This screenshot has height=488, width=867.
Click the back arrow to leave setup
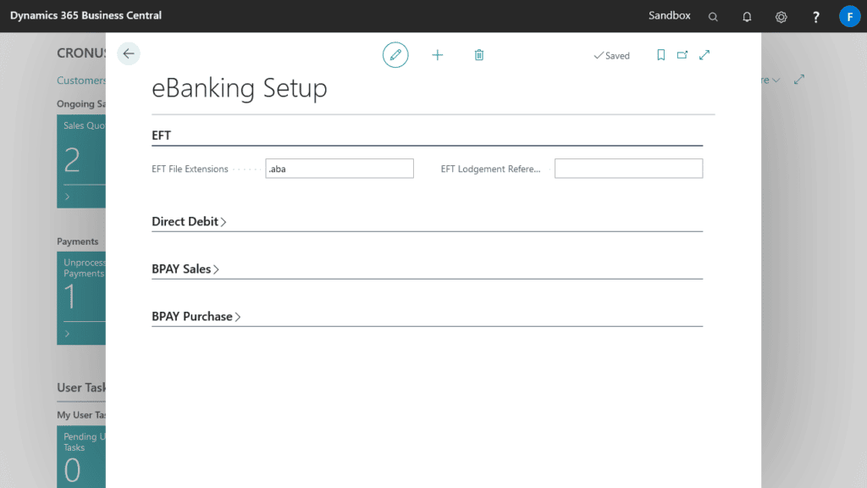pyautogui.click(x=128, y=53)
